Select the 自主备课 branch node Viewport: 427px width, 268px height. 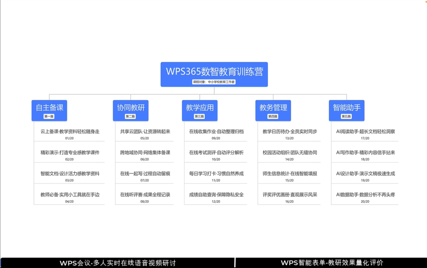(x=49, y=108)
